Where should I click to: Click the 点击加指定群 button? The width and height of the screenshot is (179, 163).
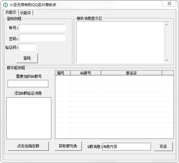click(28, 146)
